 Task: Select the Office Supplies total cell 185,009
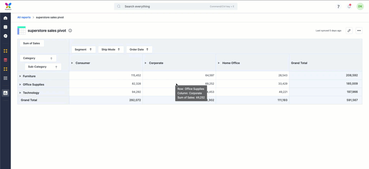tap(326, 84)
